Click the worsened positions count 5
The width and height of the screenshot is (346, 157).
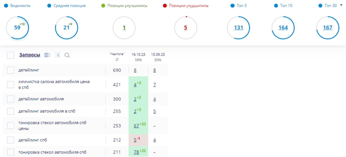pyautogui.click(x=185, y=28)
